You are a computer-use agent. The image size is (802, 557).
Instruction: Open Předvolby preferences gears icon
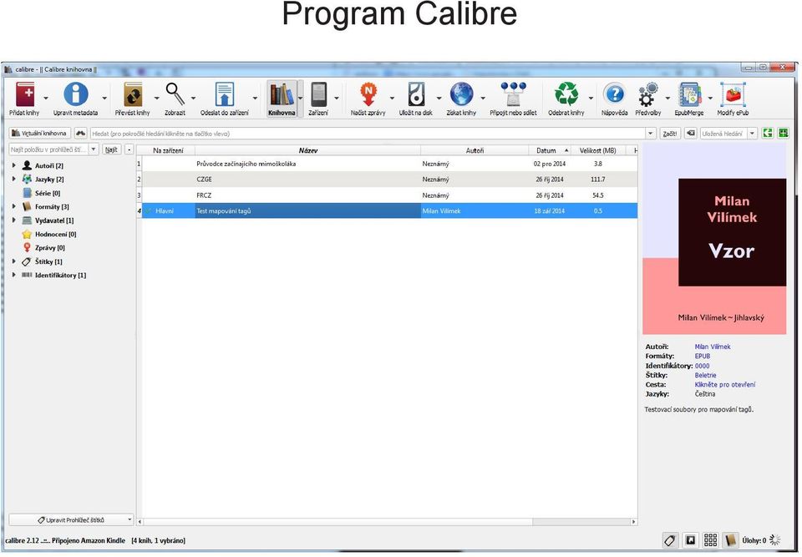tap(648, 94)
